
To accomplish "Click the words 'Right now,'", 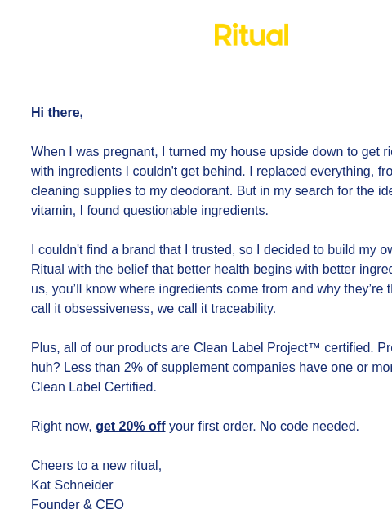I will pyautogui.click(x=61, y=427).
